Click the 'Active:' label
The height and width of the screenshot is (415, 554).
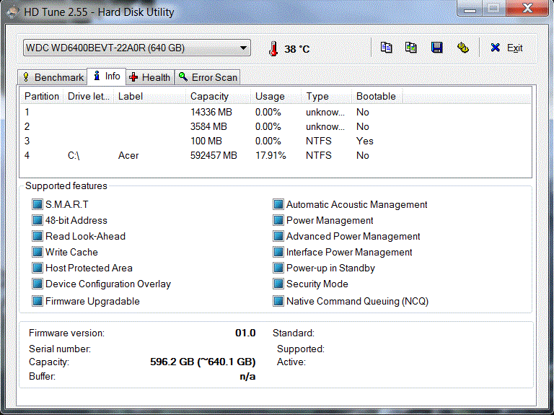tap(291, 362)
